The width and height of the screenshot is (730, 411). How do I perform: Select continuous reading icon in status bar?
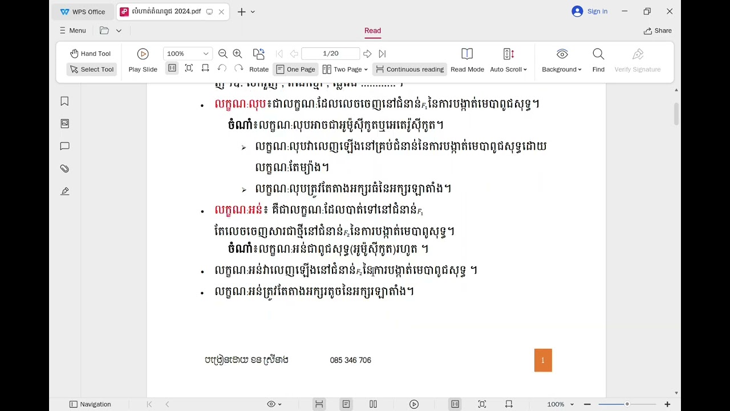tap(319, 404)
